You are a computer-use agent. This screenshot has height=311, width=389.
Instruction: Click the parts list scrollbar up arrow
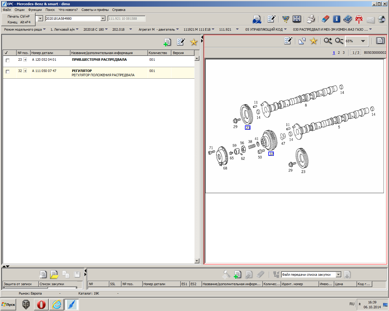coord(197,58)
